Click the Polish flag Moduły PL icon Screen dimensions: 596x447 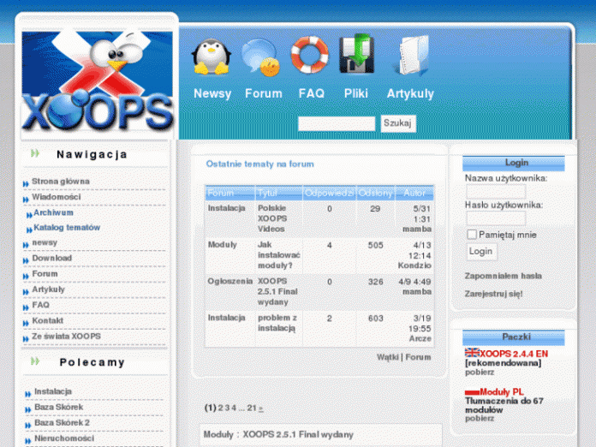click(x=472, y=391)
